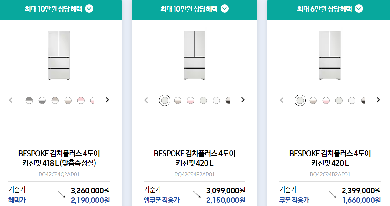The image size is (390, 206).
Task: Expand benefit details chevron on middle product card
Action: pyautogui.click(x=225, y=9)
